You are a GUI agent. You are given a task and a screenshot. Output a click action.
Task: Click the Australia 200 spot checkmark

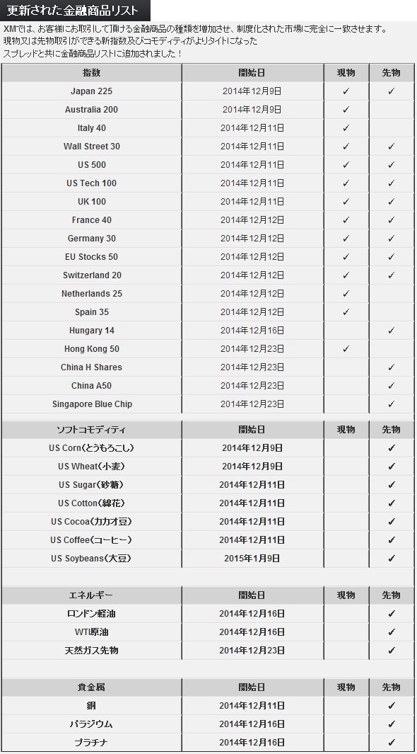346,110
